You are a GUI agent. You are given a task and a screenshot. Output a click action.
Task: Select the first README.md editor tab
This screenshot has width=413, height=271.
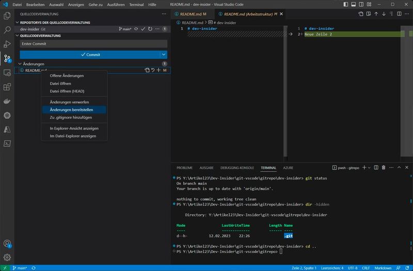click(193, 14)
